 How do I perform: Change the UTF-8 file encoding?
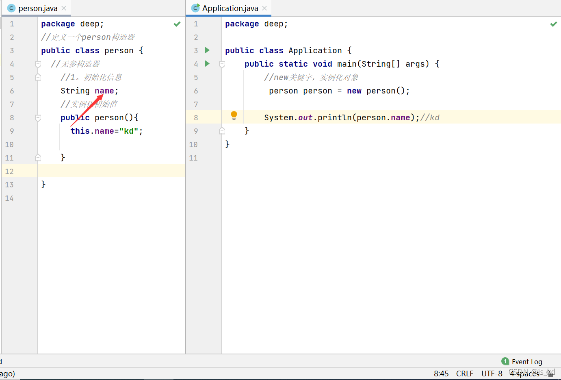[492, 373]
